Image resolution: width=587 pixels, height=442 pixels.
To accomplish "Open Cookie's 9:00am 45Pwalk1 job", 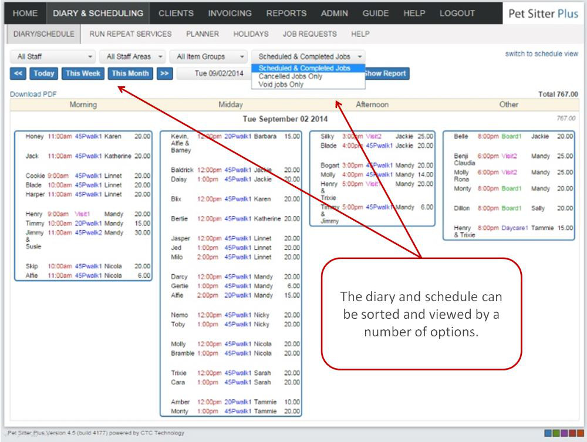I will [87, 176].
